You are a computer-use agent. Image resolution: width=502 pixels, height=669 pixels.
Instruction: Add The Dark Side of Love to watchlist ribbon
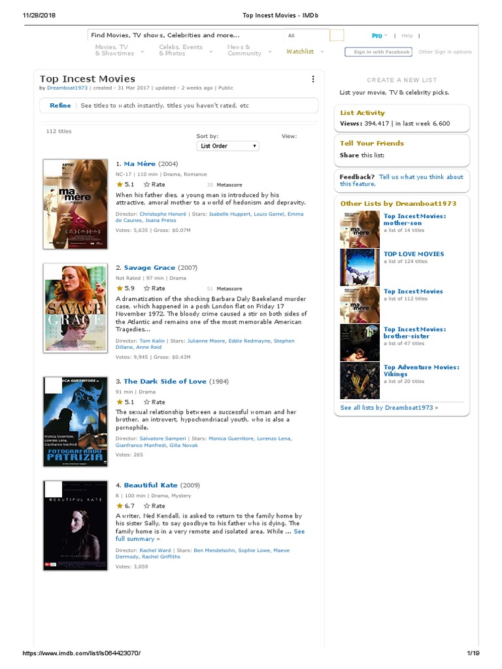coord(53,385)
